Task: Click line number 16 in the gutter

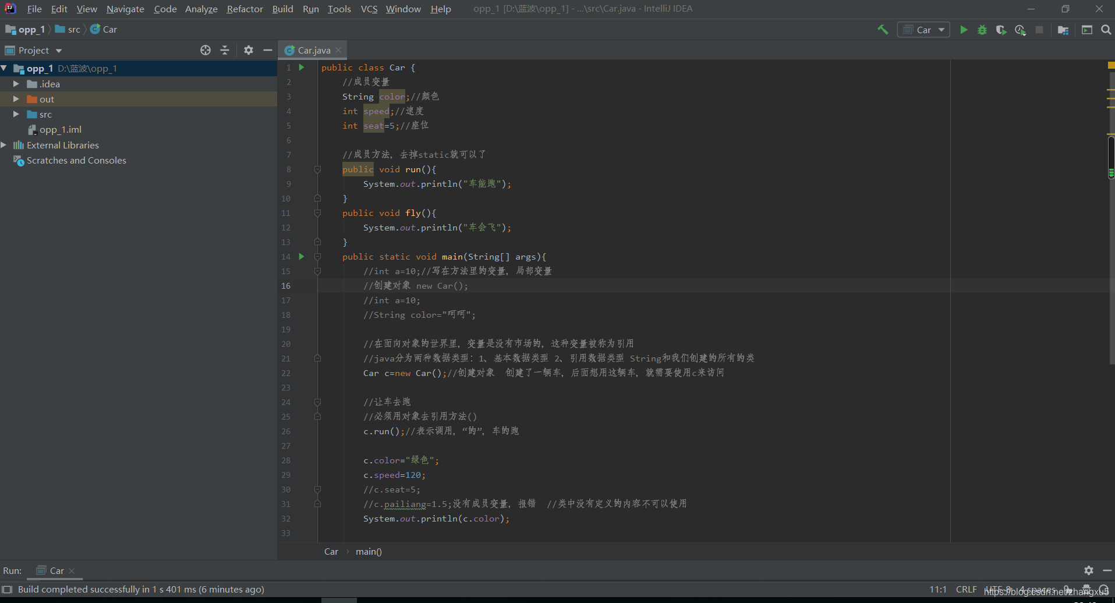Action: pos(286,286)
